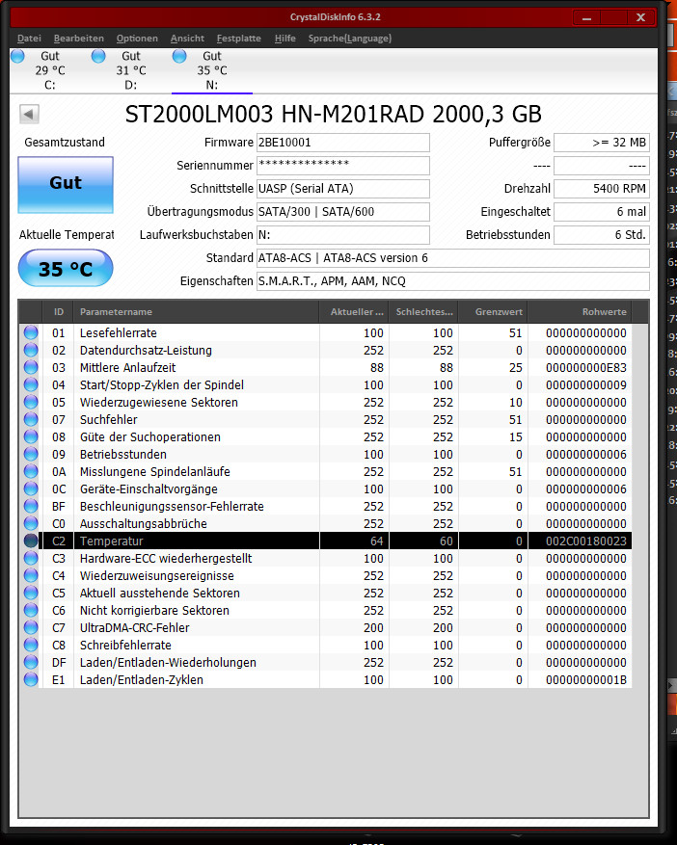Select the UltraDMA-CRC-Fehler parameter name
The height and width of the screenshot is (845, 677).
point(134,628)
